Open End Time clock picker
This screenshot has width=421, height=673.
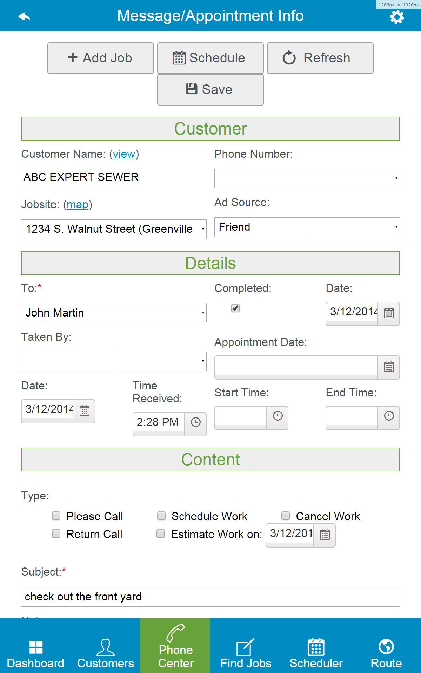[x=389, y=416]
